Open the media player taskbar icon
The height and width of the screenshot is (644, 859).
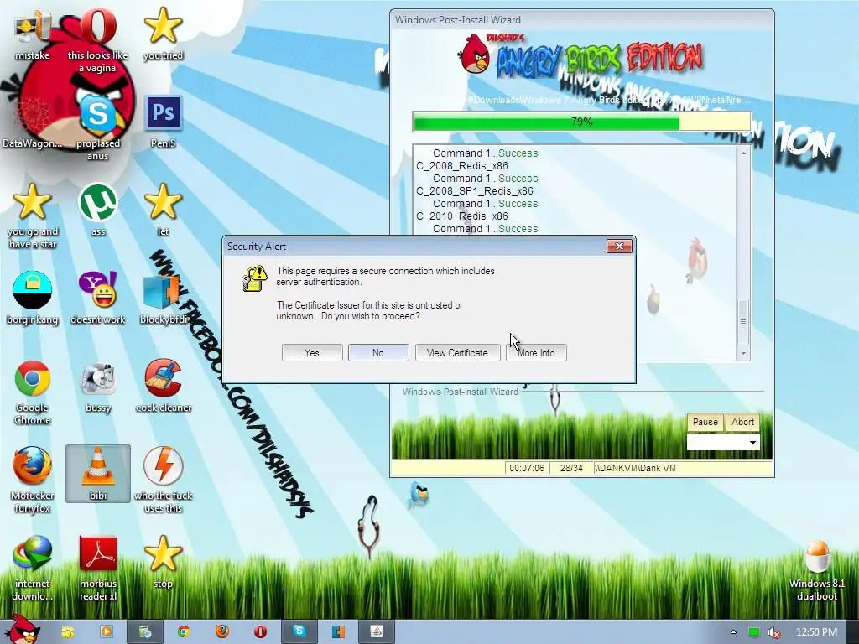pyautogui.click(x=107, y=632)
